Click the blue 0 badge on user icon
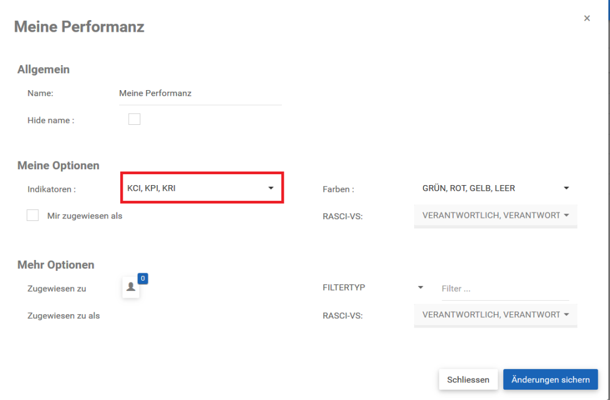Image resolution: width=610 pixels, height=400 pixels. tap(143, 278)
